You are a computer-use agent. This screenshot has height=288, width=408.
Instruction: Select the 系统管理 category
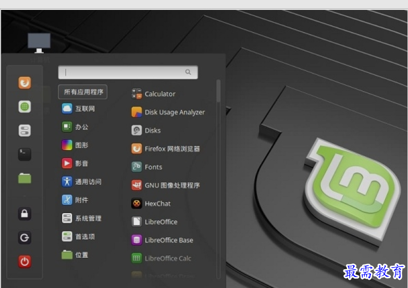coord(82,218)
